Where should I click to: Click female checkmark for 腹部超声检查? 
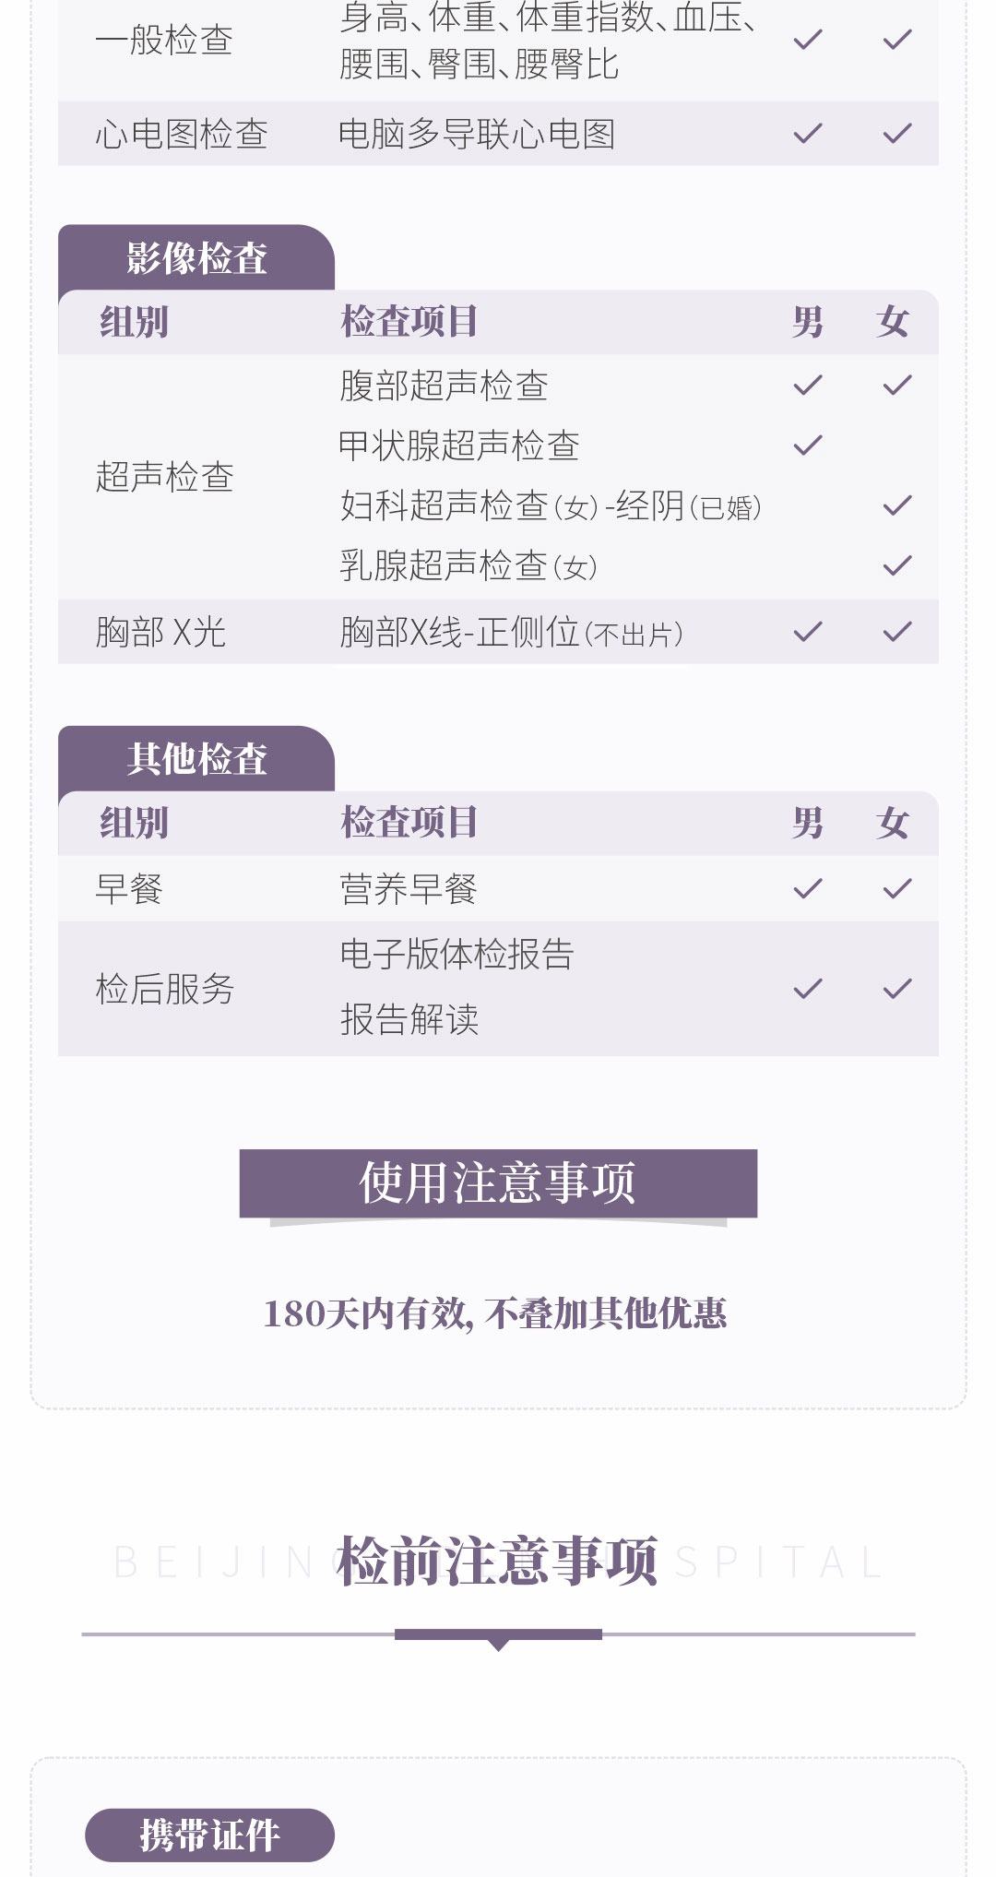tap(896, 385)
